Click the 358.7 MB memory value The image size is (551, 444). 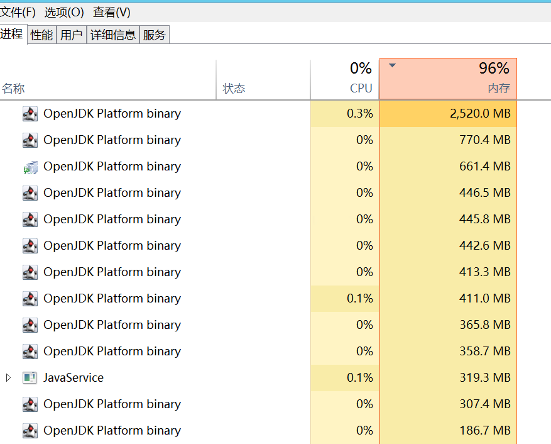(x=485, y=351)
